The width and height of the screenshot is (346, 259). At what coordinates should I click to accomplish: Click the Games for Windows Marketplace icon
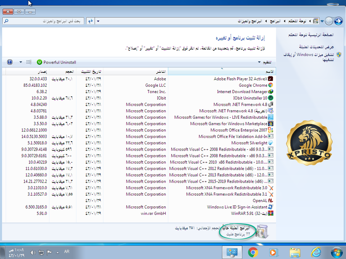[x=270, y=124]
